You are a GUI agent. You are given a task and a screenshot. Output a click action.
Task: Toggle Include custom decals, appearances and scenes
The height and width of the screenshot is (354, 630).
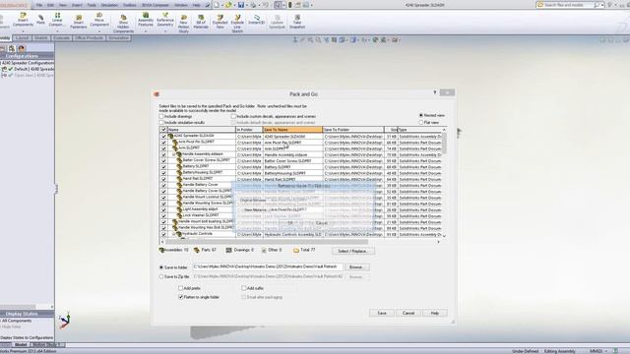pyautogui.click(x=233, y=116)
